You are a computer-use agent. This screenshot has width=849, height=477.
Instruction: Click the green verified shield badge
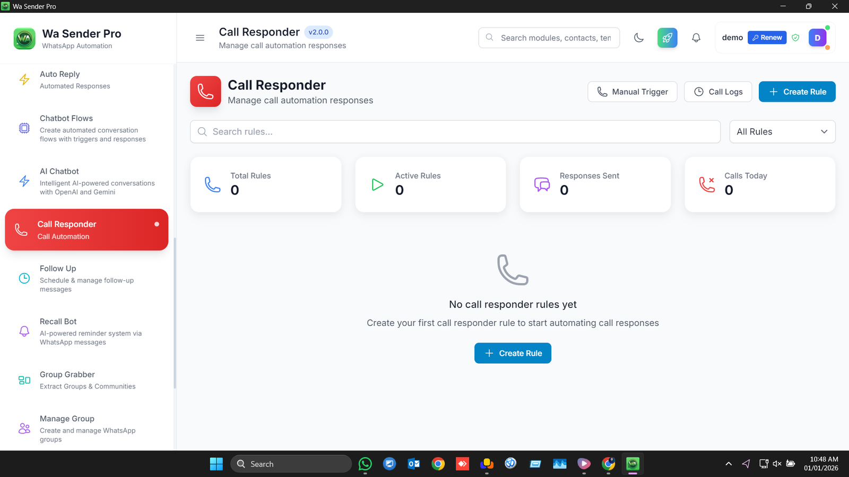click(x=795, y=38)
